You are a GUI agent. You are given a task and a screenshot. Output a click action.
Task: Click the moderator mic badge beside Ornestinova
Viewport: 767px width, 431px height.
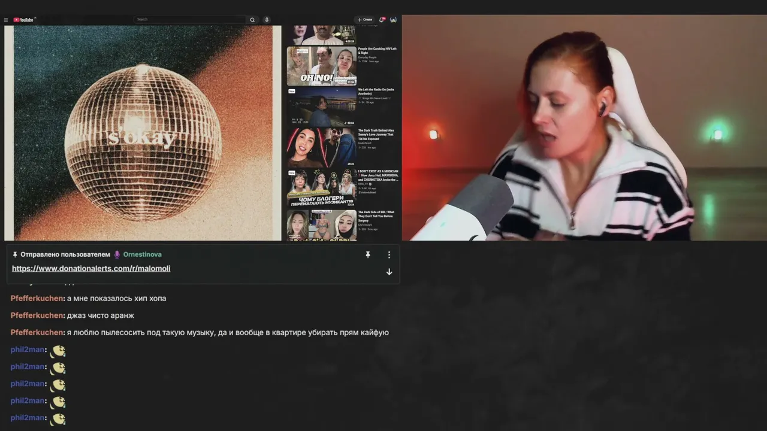pos(117,254)
